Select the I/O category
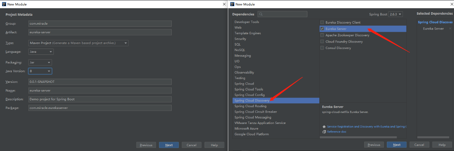The width and height of the screenshot is (454, 151). click(237, 61)
